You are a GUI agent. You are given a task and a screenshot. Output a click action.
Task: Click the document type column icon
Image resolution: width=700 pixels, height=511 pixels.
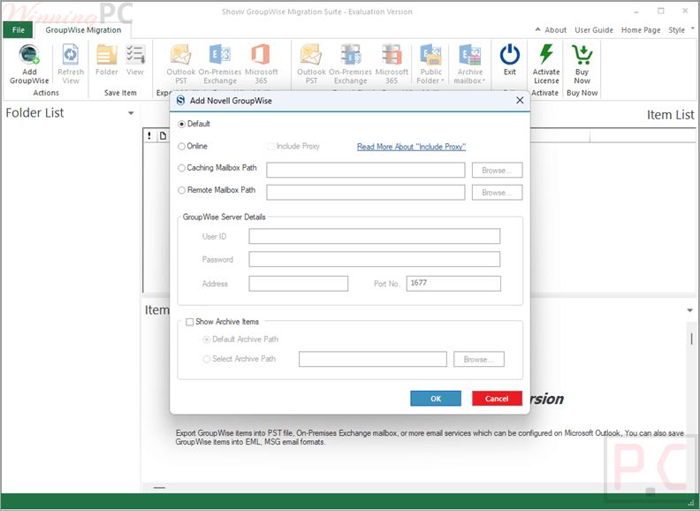point(163,136)
